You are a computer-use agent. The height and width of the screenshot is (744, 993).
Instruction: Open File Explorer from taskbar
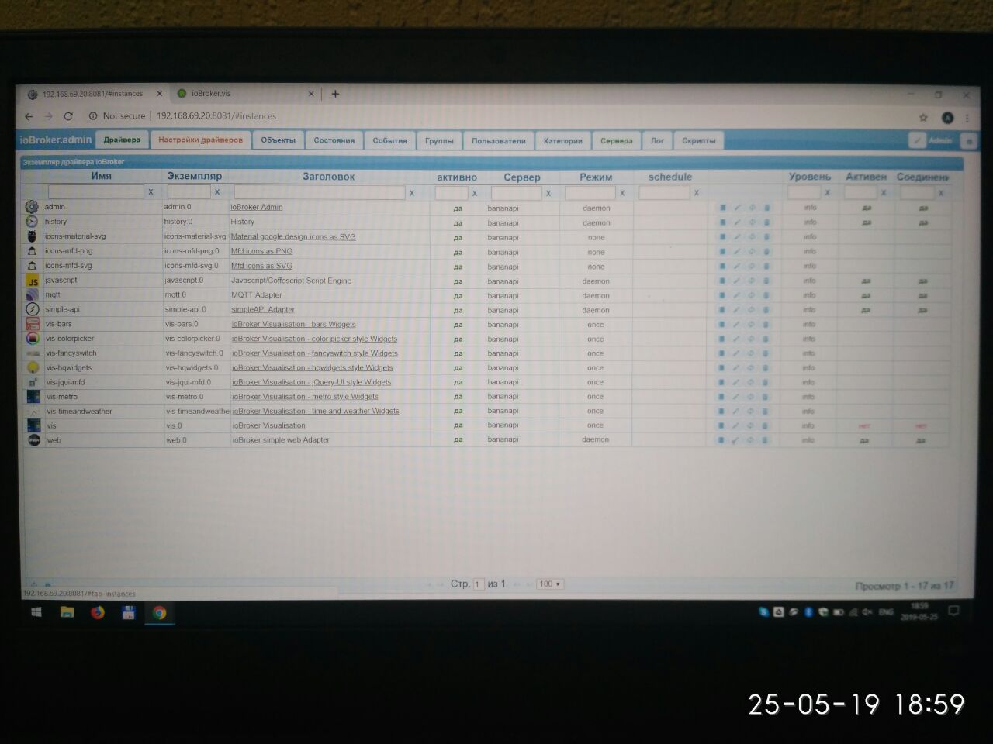[x=67, y=613]
